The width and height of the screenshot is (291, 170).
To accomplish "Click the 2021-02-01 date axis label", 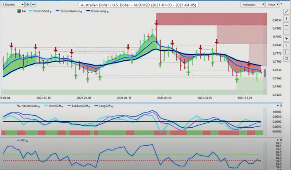I will [84, 98].
